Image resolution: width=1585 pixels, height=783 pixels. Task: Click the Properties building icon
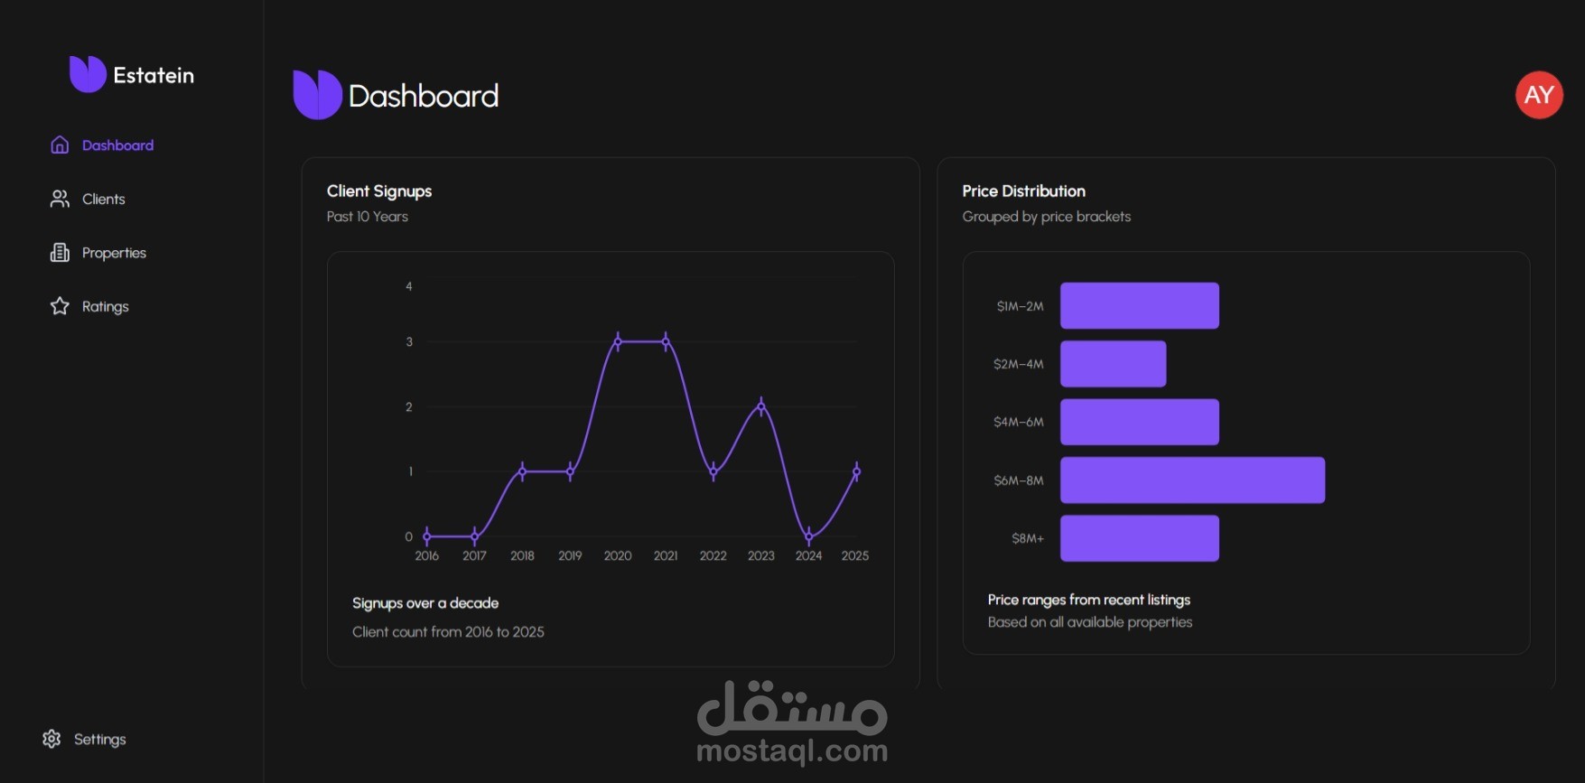60,253
